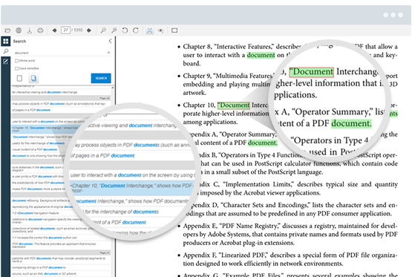The image size is (412, 277).
Task: Print the document using the printer icon
Action: [x=40, y=30]
